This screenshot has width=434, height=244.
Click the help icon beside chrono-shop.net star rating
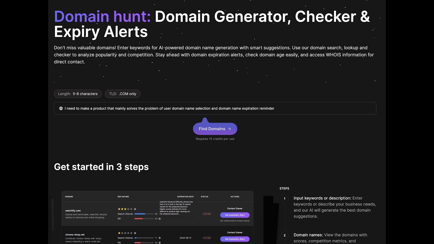(x=135, y=233)
